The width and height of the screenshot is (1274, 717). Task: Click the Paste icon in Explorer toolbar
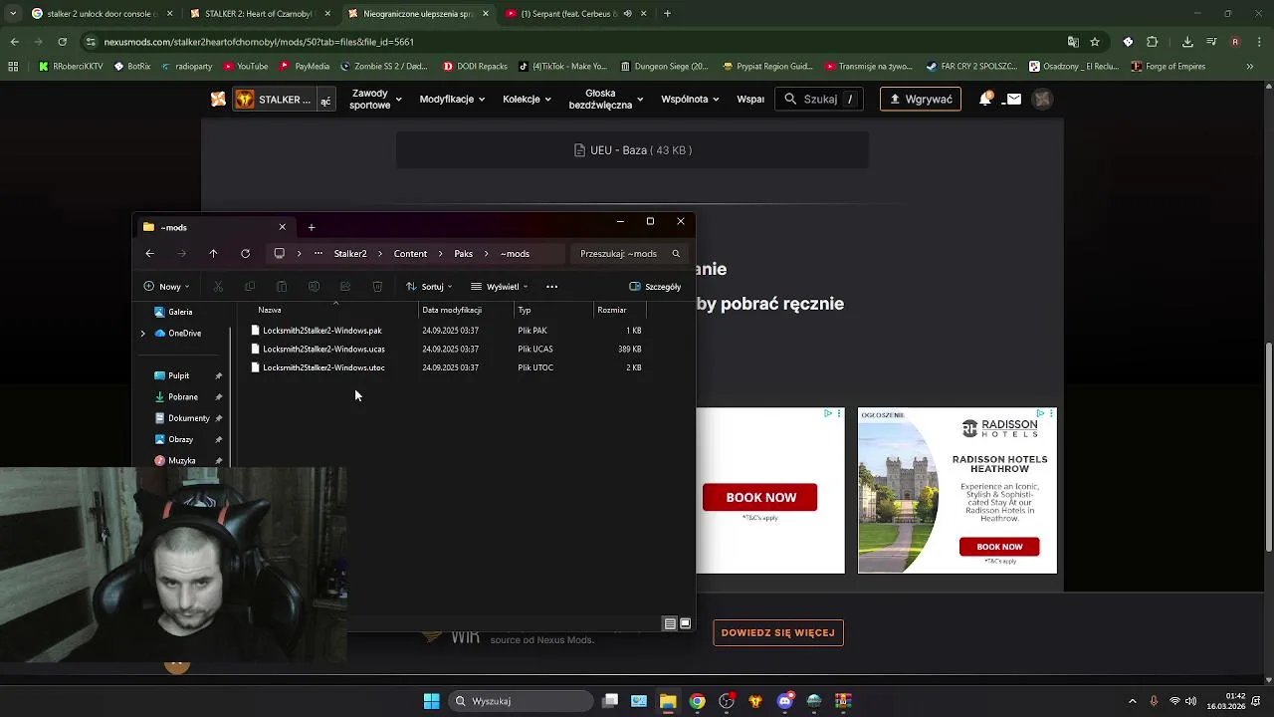pyautogui.click(x=282, y=287)
